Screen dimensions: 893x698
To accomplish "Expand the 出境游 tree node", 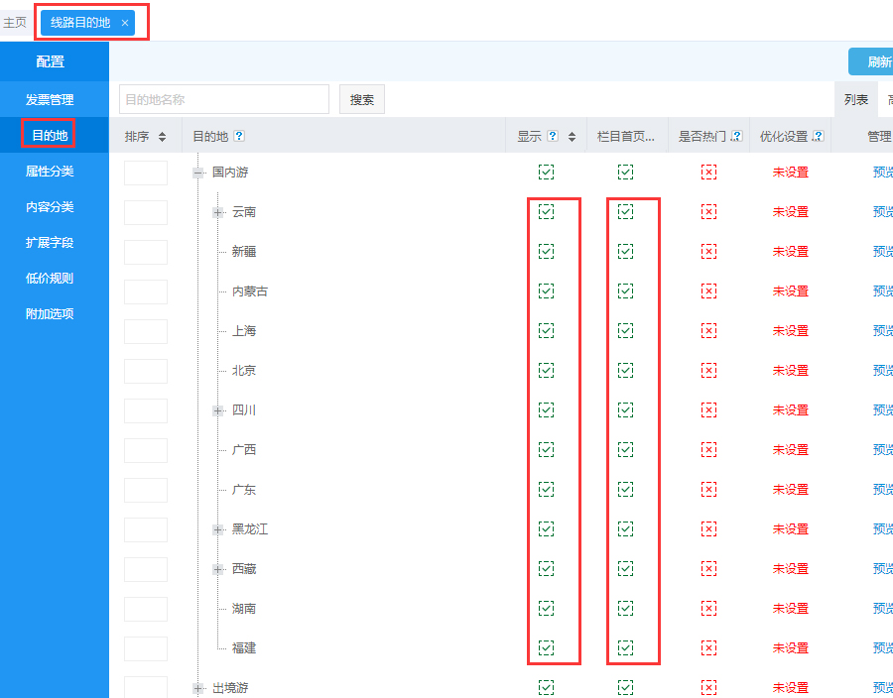I will coord(198,687).
